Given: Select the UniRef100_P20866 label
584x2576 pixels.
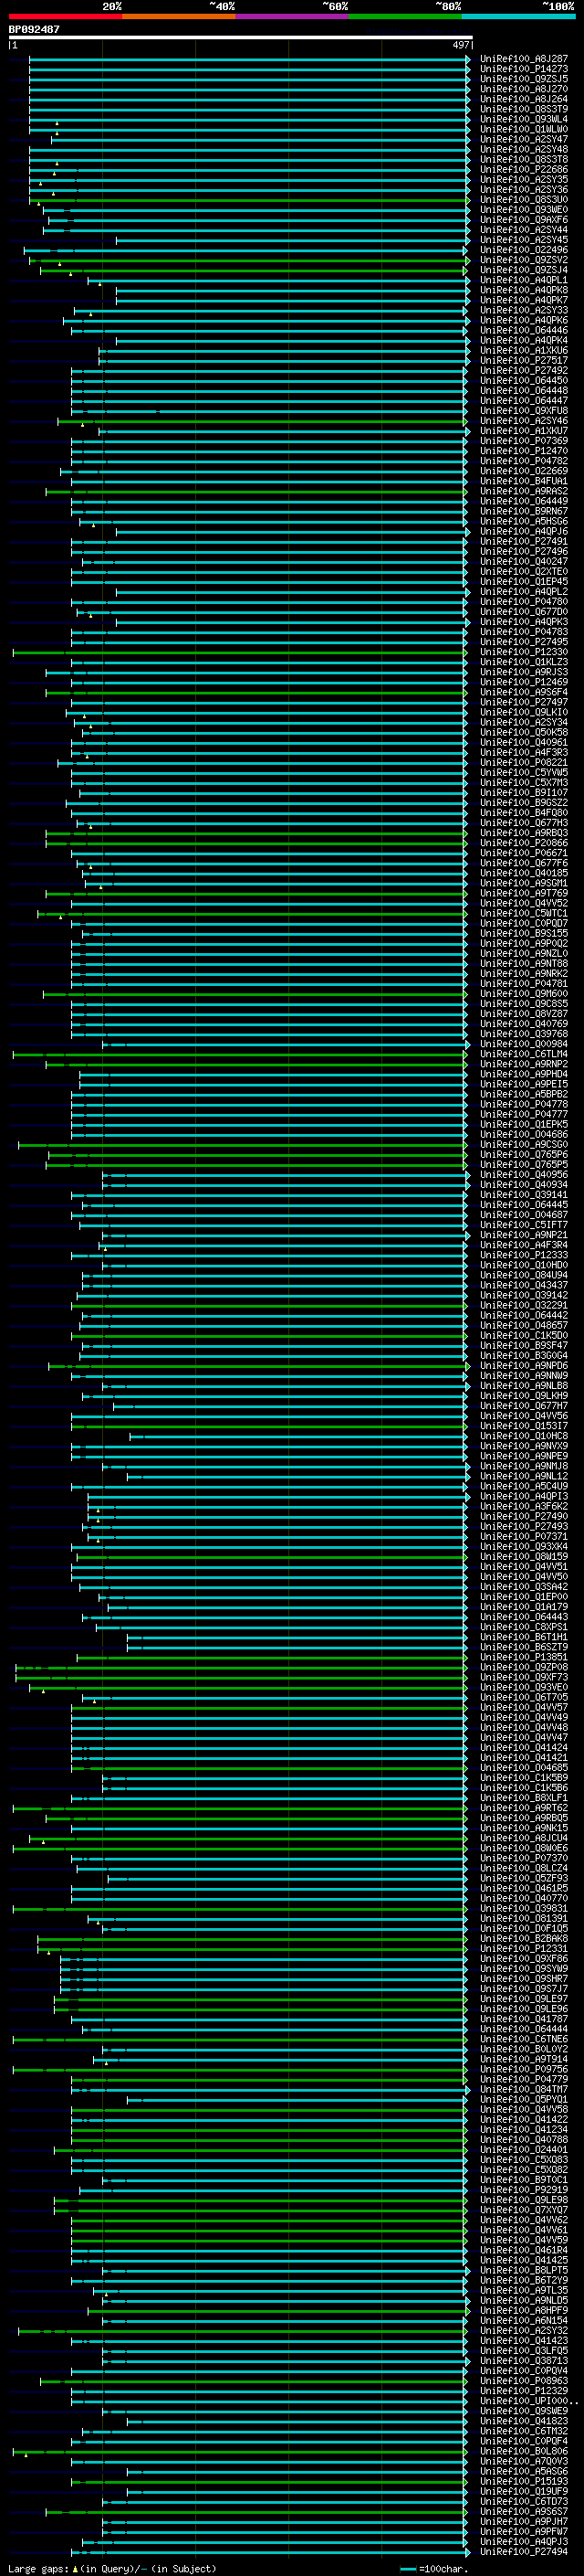Looking at the screenshot, I should [524, 843].
